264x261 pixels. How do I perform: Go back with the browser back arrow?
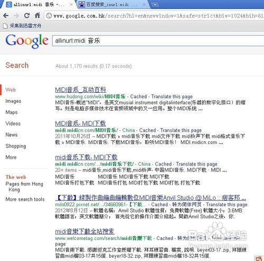(x=6, y=16)
